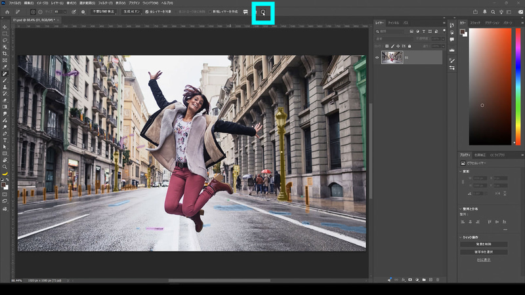Toggle Quick Mask mode icon
525x295 pixels.
tap(5, 194)
